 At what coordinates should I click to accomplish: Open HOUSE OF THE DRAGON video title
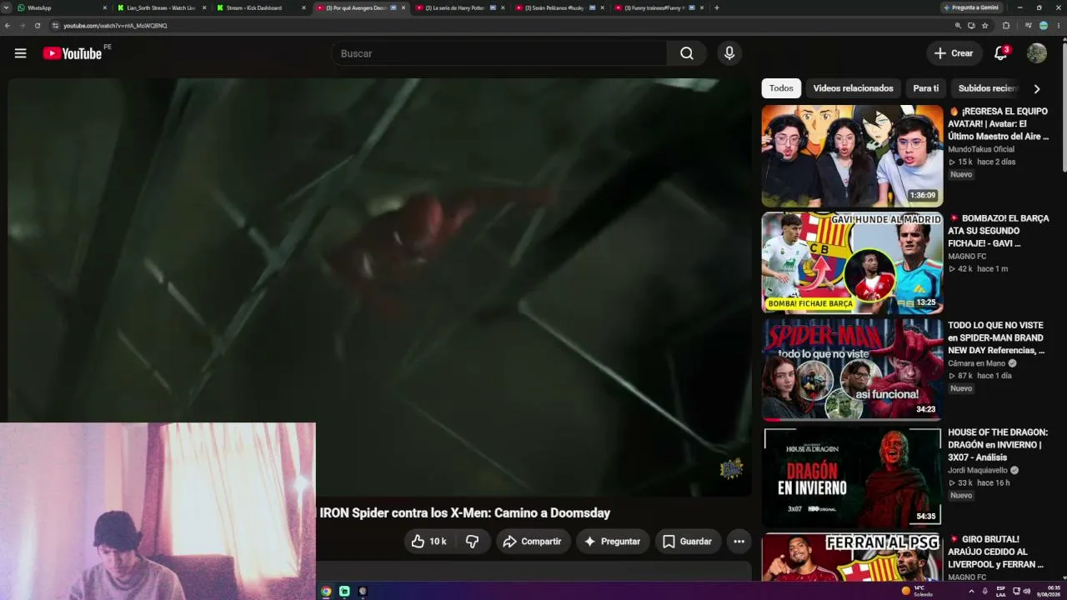pos(998,445)
